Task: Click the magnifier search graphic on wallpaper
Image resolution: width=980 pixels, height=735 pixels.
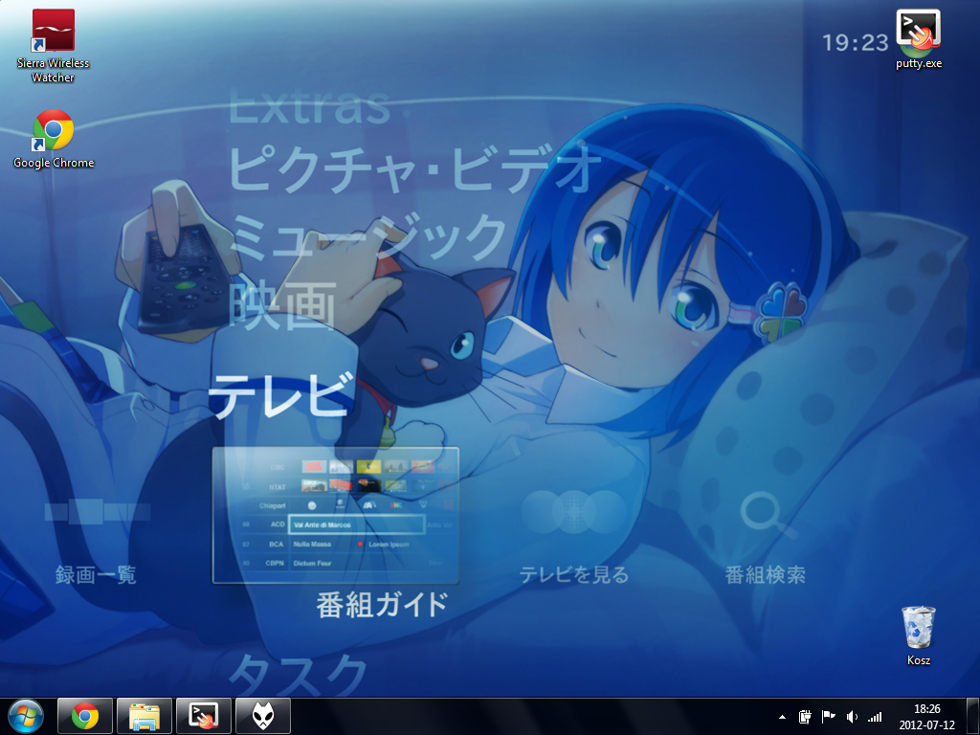Action: pos(765,514)
